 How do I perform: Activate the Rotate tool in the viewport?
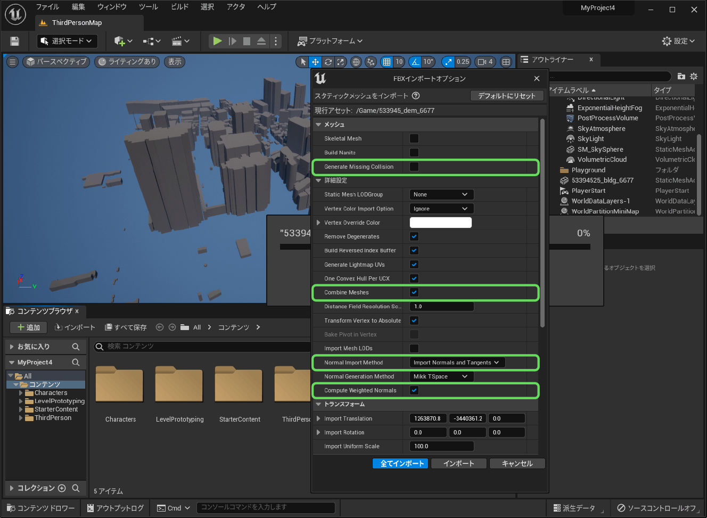pos(328,62)
